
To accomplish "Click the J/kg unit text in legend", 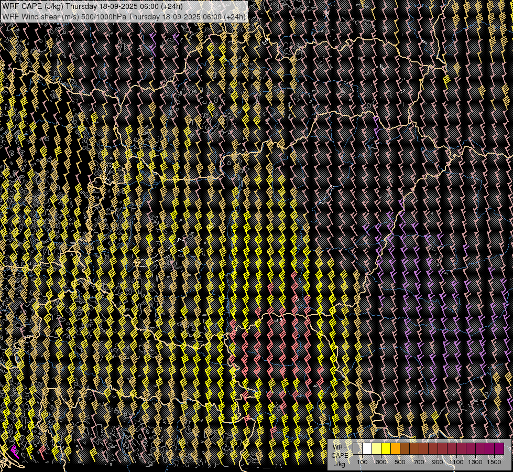I will (339, 464).
